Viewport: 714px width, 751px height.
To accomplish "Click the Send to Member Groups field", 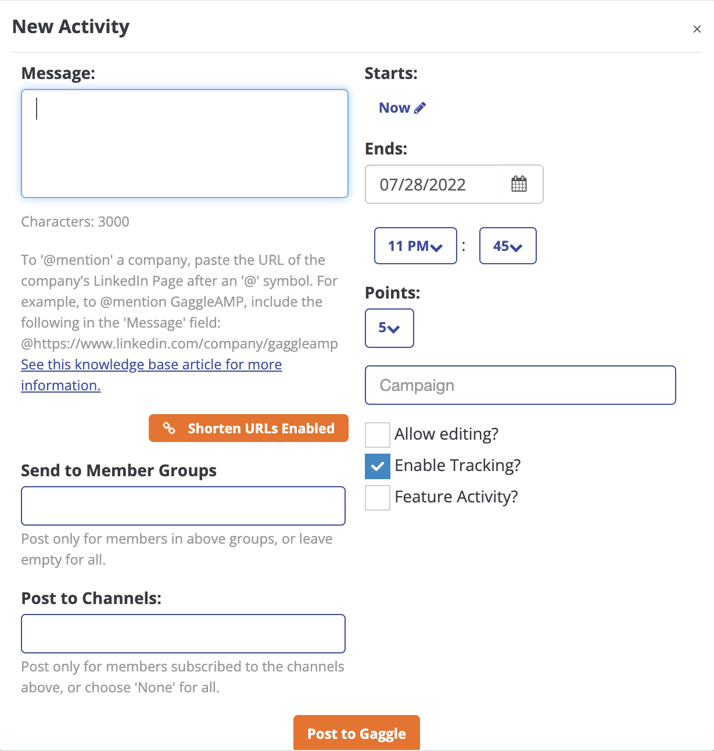I will pyautogui.click(x=184, y=506).
